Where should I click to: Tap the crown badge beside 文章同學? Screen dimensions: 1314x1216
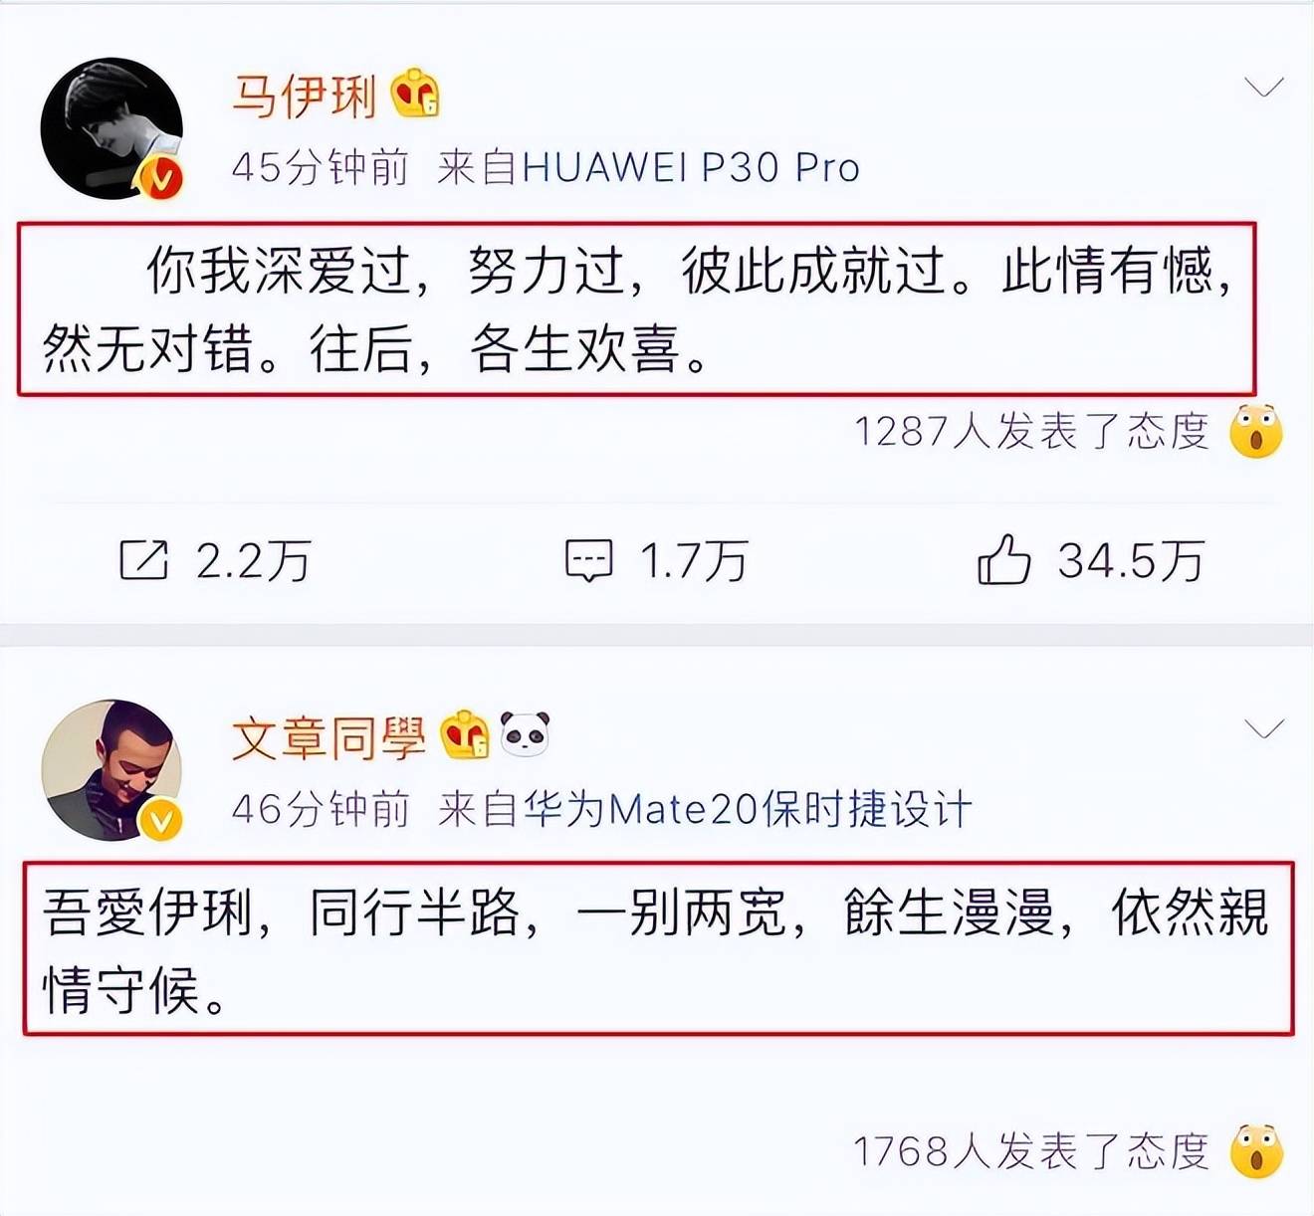tap(465, 735)
